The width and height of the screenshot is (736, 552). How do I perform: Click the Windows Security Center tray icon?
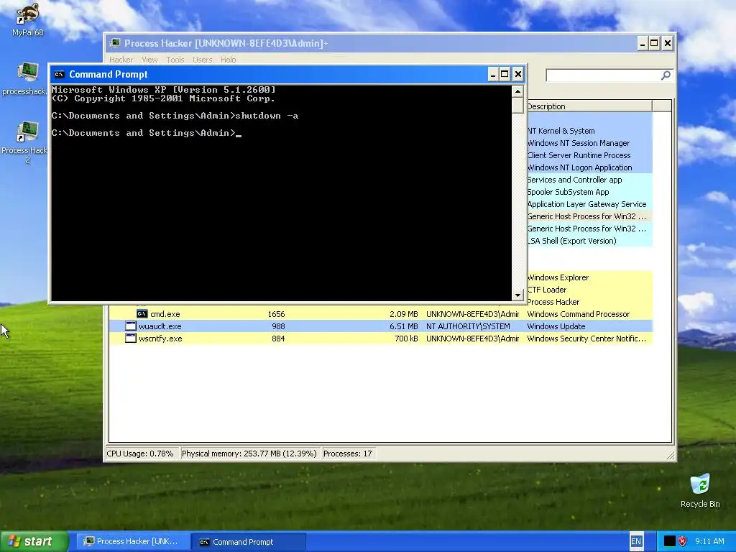pyautogui.click(x=683, y=541)
